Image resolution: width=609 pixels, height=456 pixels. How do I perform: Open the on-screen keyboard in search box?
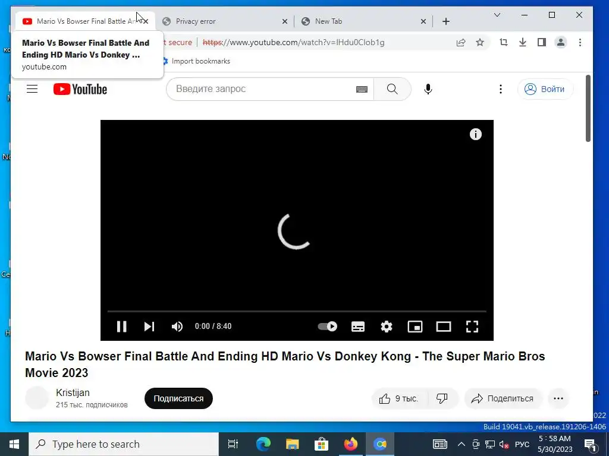(362, 89)
